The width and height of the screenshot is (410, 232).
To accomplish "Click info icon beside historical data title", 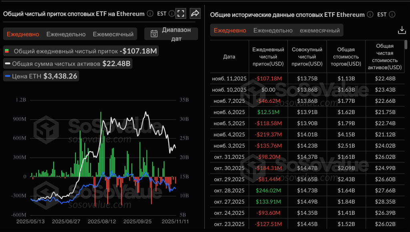I will tap(370, 14).
